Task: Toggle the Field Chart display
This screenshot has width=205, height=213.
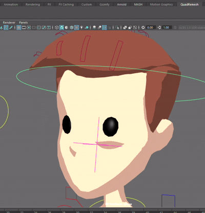Action: pos(39,28)
